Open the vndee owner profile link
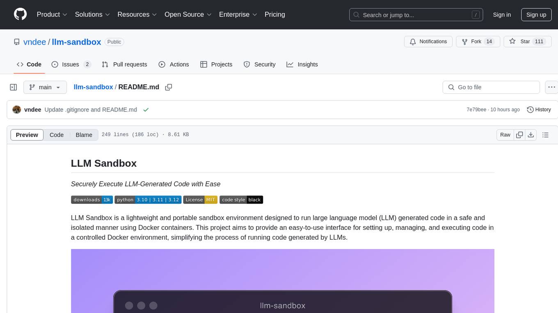 (35, 42)
